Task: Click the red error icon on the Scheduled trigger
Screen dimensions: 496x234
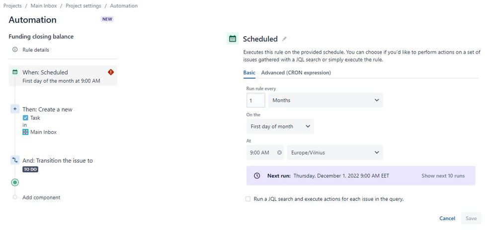Action: [111, 72]
